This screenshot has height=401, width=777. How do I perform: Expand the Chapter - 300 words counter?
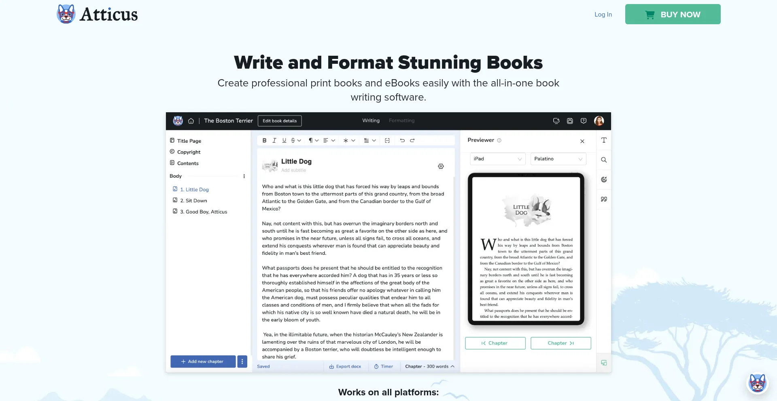pyautogui.click(x=430, y=367)
